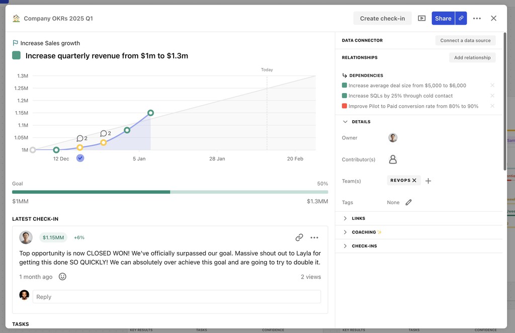Click the key result title text

pos(107,55)
